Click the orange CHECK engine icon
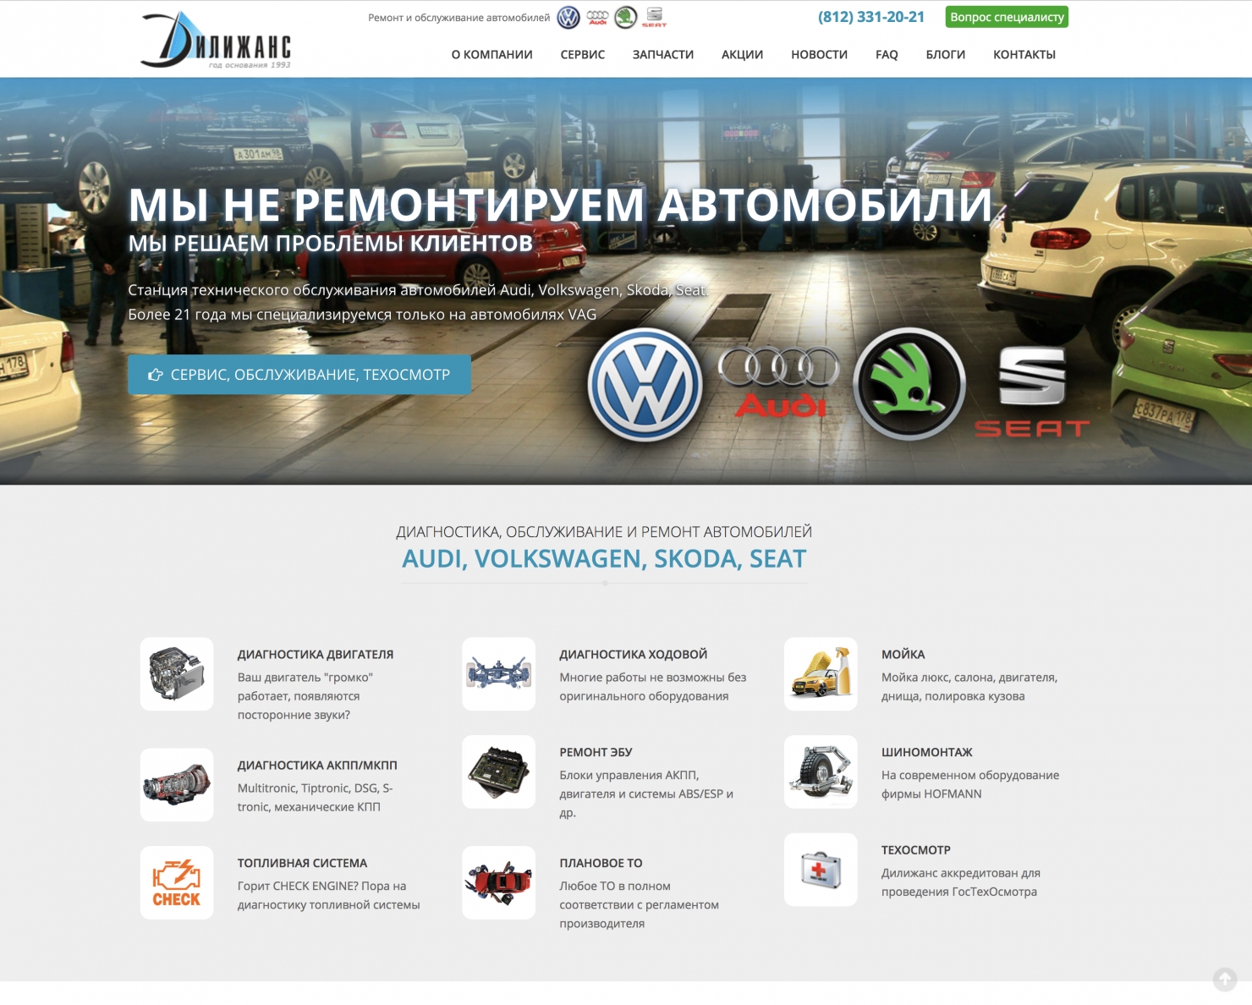 click(x=177, y=882)
